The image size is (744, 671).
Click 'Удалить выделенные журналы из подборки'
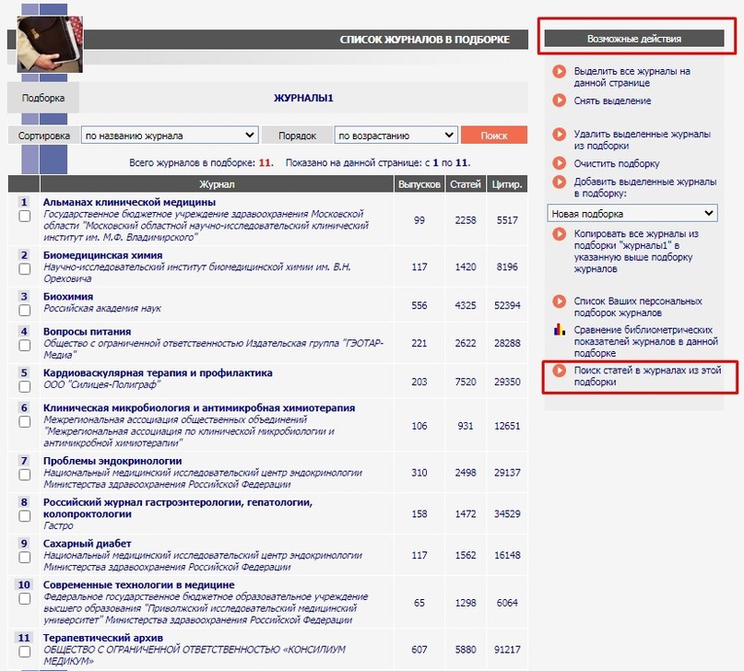pyautogui.click(x=642, y=140)
